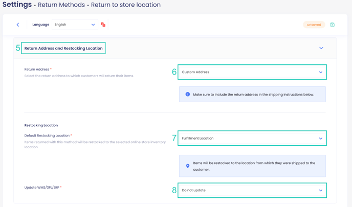
Task: Open the Language dropdown showing English
Action: (75, 25)
